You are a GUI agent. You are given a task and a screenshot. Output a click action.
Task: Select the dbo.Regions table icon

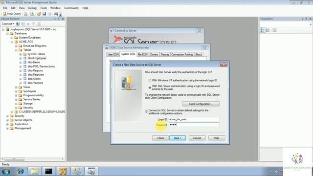pos(25,70)
